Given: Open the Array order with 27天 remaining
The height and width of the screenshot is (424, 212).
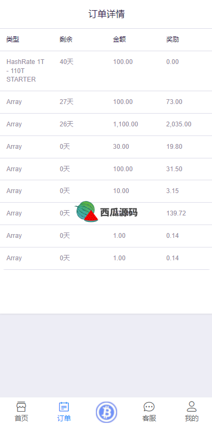Looking at the screenshot, I should coord(106,102).
